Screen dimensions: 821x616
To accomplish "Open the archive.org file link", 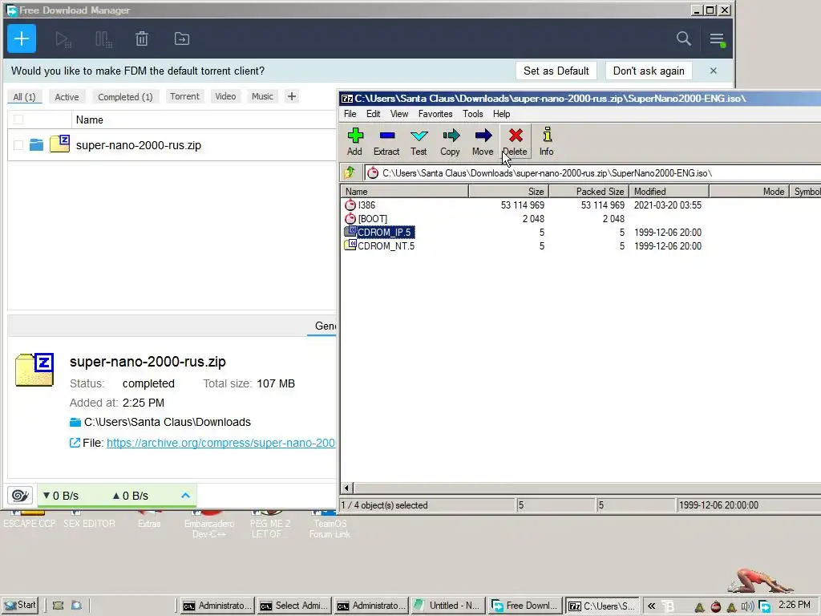I will (x=221, y=443).
